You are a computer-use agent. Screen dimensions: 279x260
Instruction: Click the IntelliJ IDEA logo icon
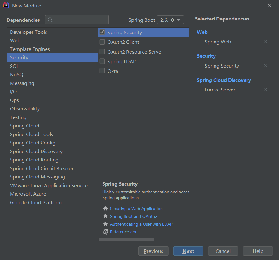[6, 6]
